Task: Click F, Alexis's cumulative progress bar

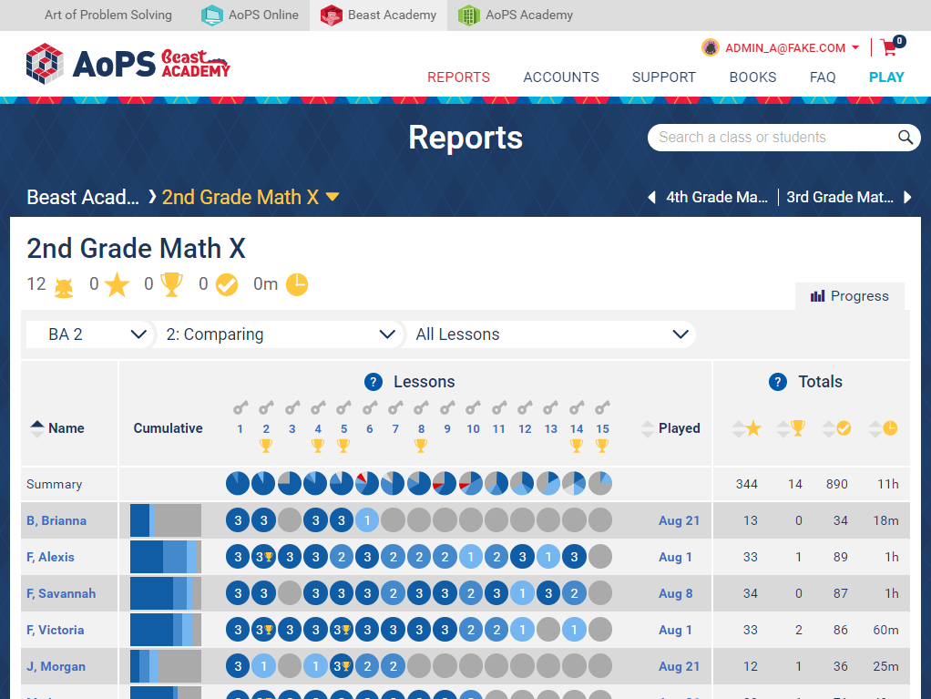Action: point(164,557)
